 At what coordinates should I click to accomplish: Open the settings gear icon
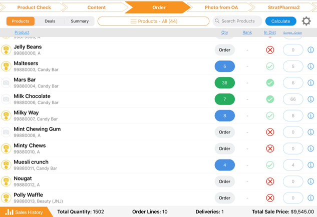click(x=306, y=21)
